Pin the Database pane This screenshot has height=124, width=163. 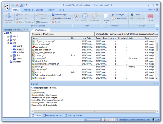point(25,30)
